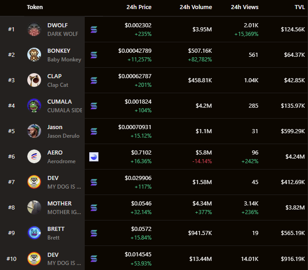Open the BONKEY token name link
The width and height of the screenshot is (308, 270).
(59, 51)
